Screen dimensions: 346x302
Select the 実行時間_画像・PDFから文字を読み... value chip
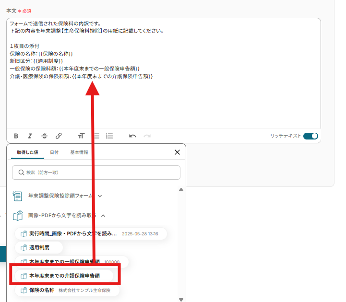pyautogui.click(x=91, y=233)
